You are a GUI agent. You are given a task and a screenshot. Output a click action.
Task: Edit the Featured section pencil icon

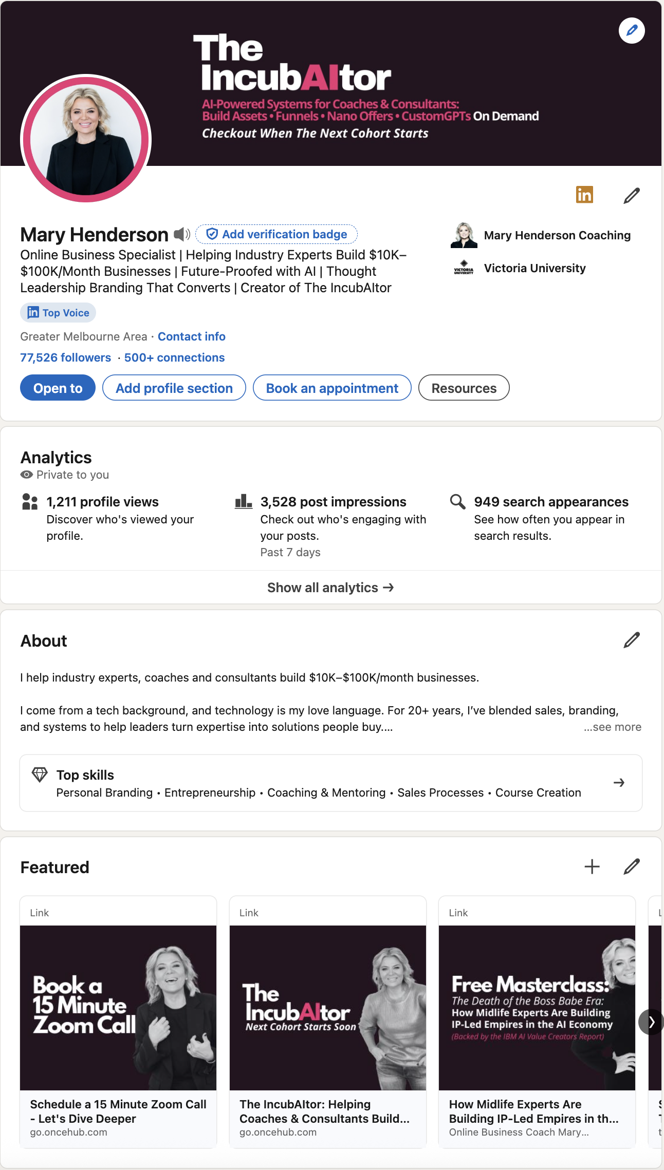point(632,867)
